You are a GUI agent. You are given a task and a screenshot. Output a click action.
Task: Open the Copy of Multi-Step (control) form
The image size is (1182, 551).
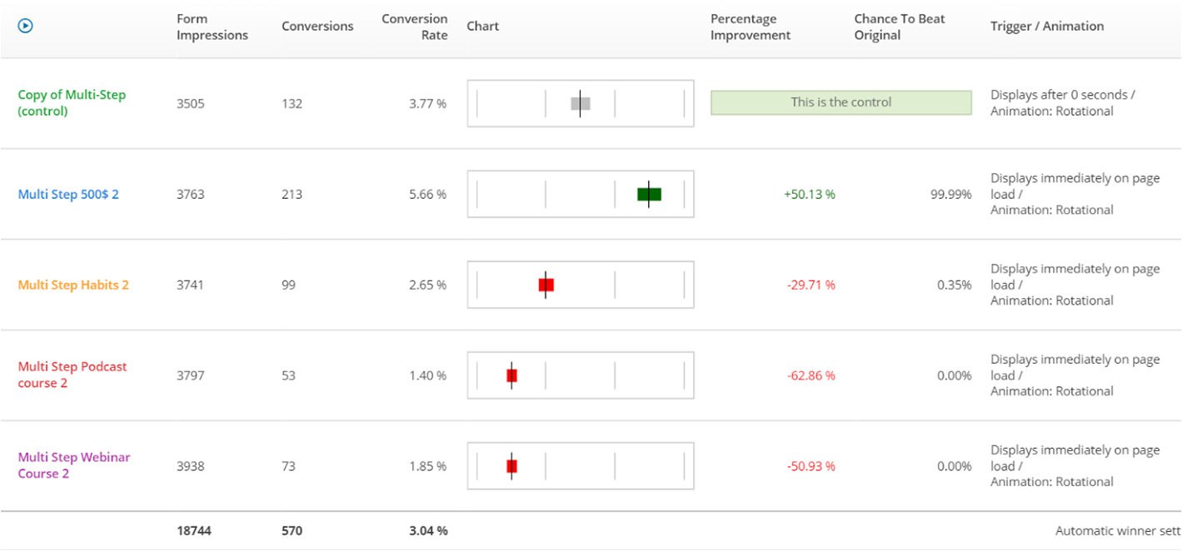click(x=72, y=102)
